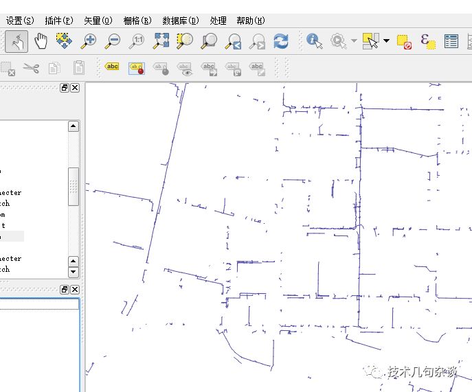This screenshot has width=472, height=392.
Task: Refresh the map canvas
Action: click(x=281, y=41)
